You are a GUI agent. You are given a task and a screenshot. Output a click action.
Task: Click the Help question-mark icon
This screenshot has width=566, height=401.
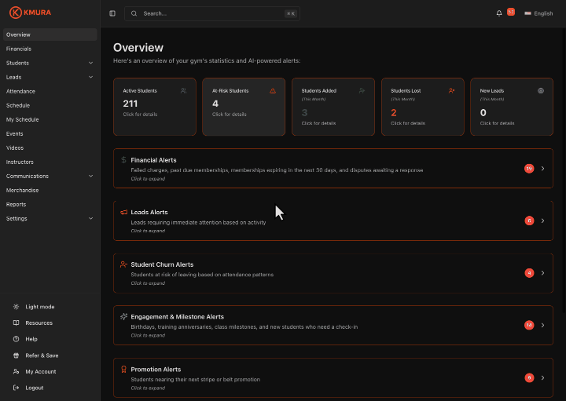click(x=16, y=339)
